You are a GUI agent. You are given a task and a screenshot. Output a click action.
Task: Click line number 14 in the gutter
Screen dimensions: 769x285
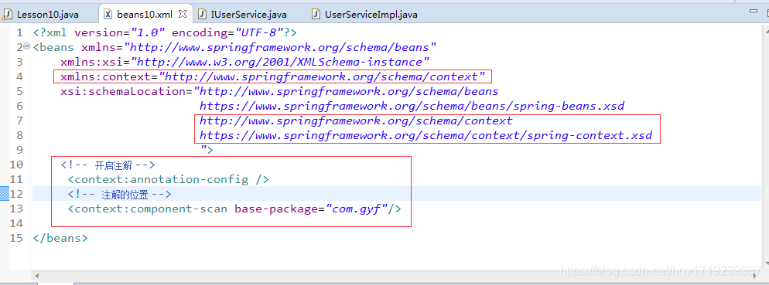pos(17,224)
